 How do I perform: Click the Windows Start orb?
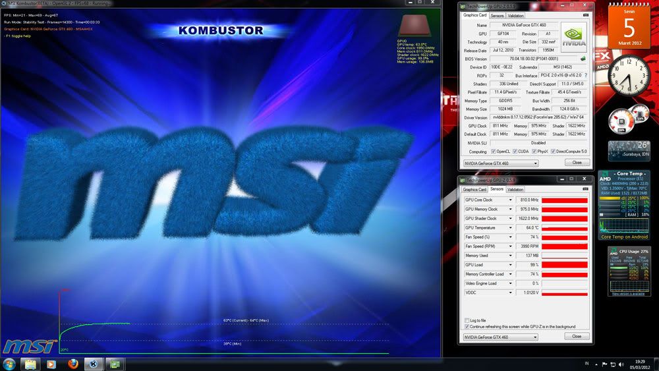pyautogui.click(x=9, y=364)
